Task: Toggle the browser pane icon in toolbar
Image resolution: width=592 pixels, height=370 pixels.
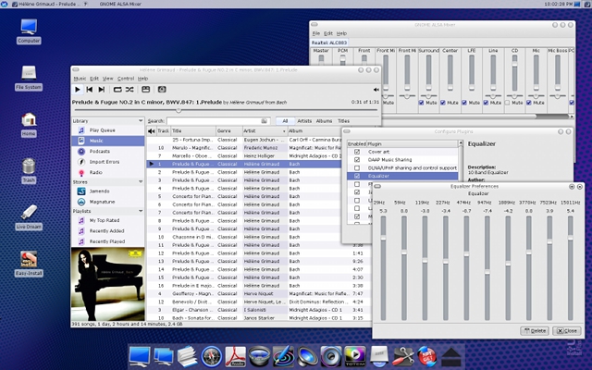Action: 146,90
